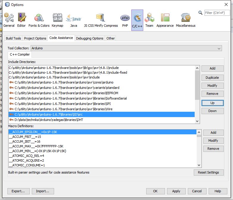
Task: Open the Java options category
Action: [x=74, y=20]
